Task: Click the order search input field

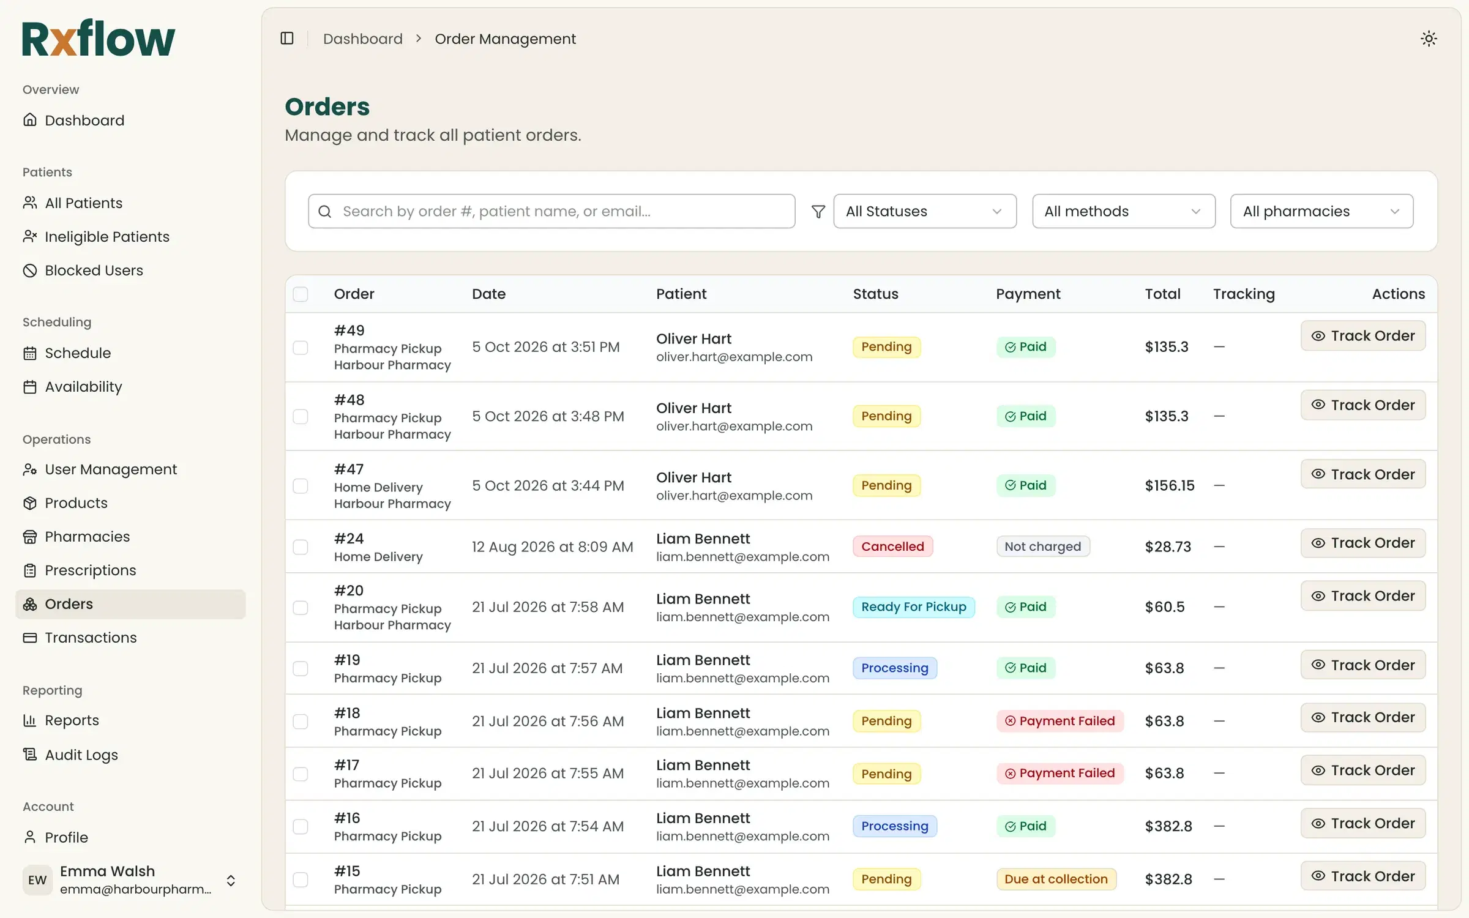Action: tap(551, 211)
